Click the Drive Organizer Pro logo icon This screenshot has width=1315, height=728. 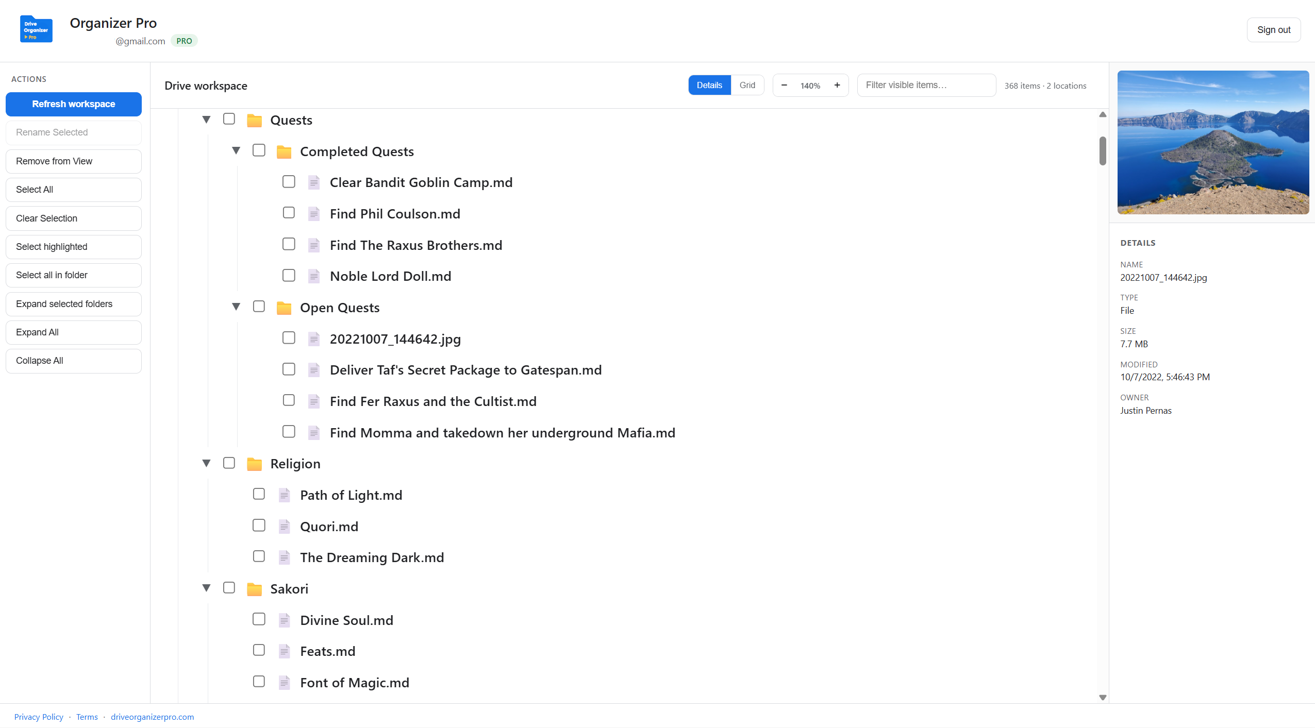36,29
